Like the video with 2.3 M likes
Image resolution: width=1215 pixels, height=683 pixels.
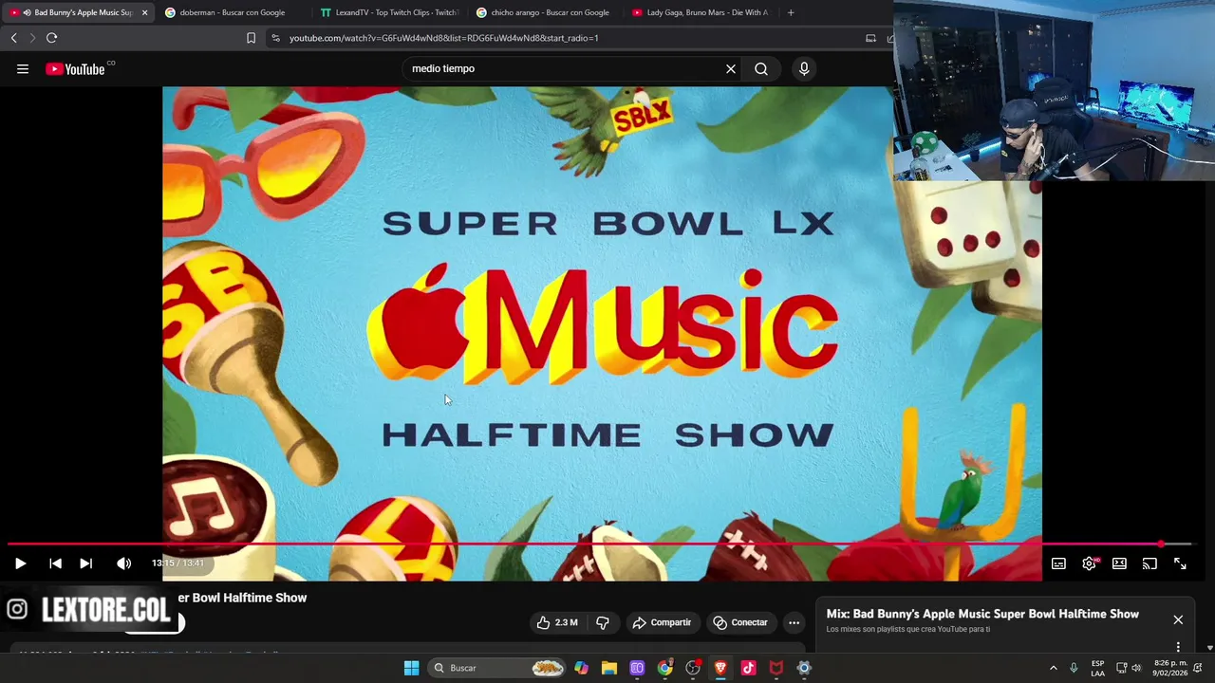tap(557, 622)
